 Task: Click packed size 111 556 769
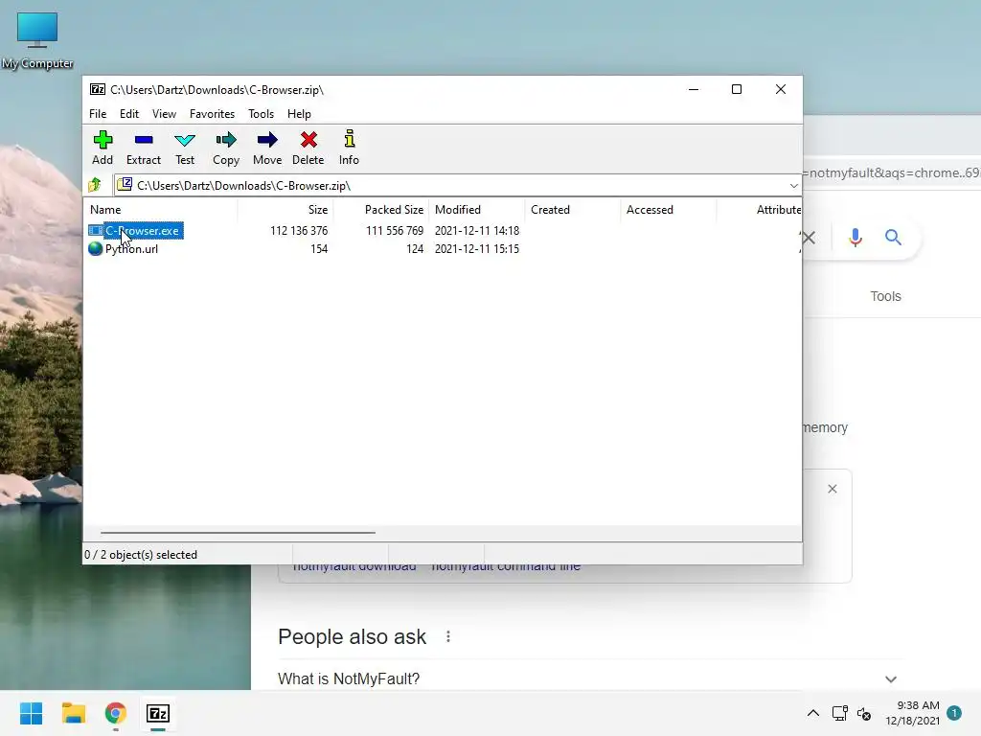click(x=395, y=230)
